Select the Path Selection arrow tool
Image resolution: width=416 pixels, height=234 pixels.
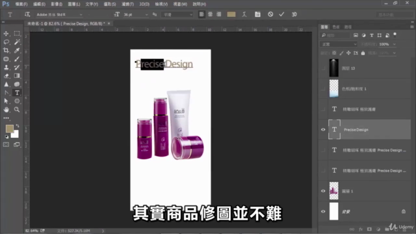[x=6, y=101]
